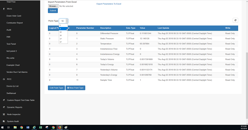Click the Dynamic Reports chart icon

pos(4,107)
